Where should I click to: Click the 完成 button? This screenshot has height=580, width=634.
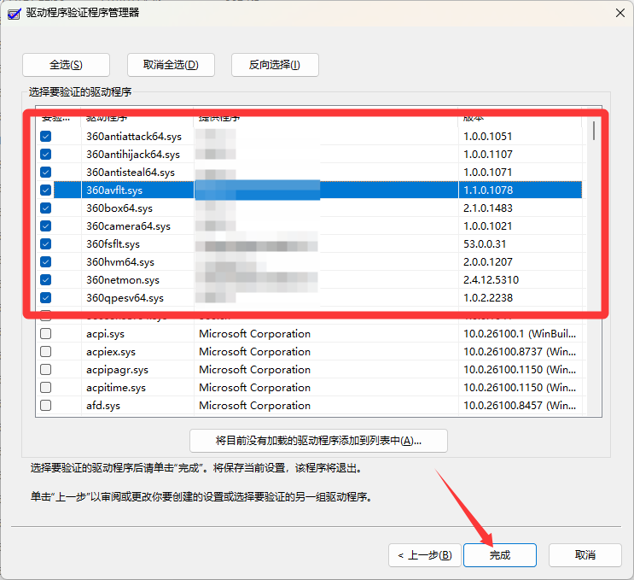[500, 555]
